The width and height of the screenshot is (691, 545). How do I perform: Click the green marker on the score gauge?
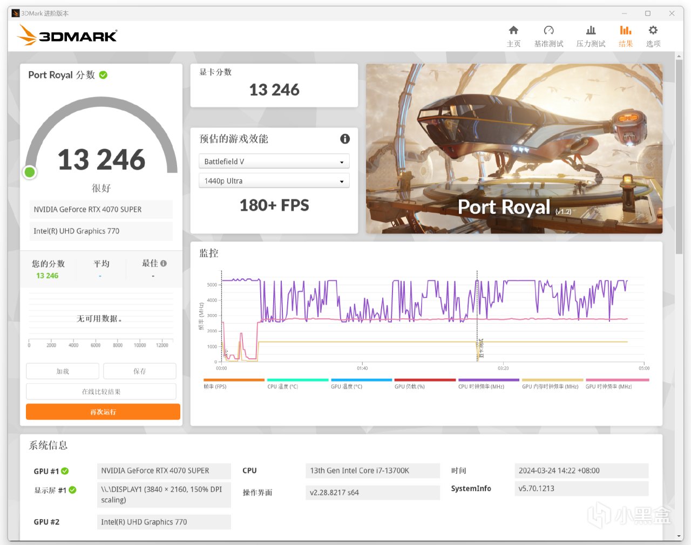pyautogui.click(x=30, y=172)
